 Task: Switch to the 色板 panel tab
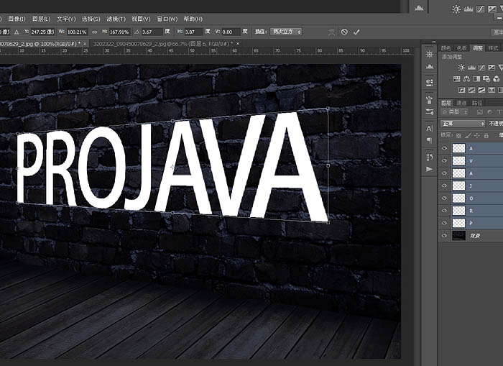(x=461, y=47)
